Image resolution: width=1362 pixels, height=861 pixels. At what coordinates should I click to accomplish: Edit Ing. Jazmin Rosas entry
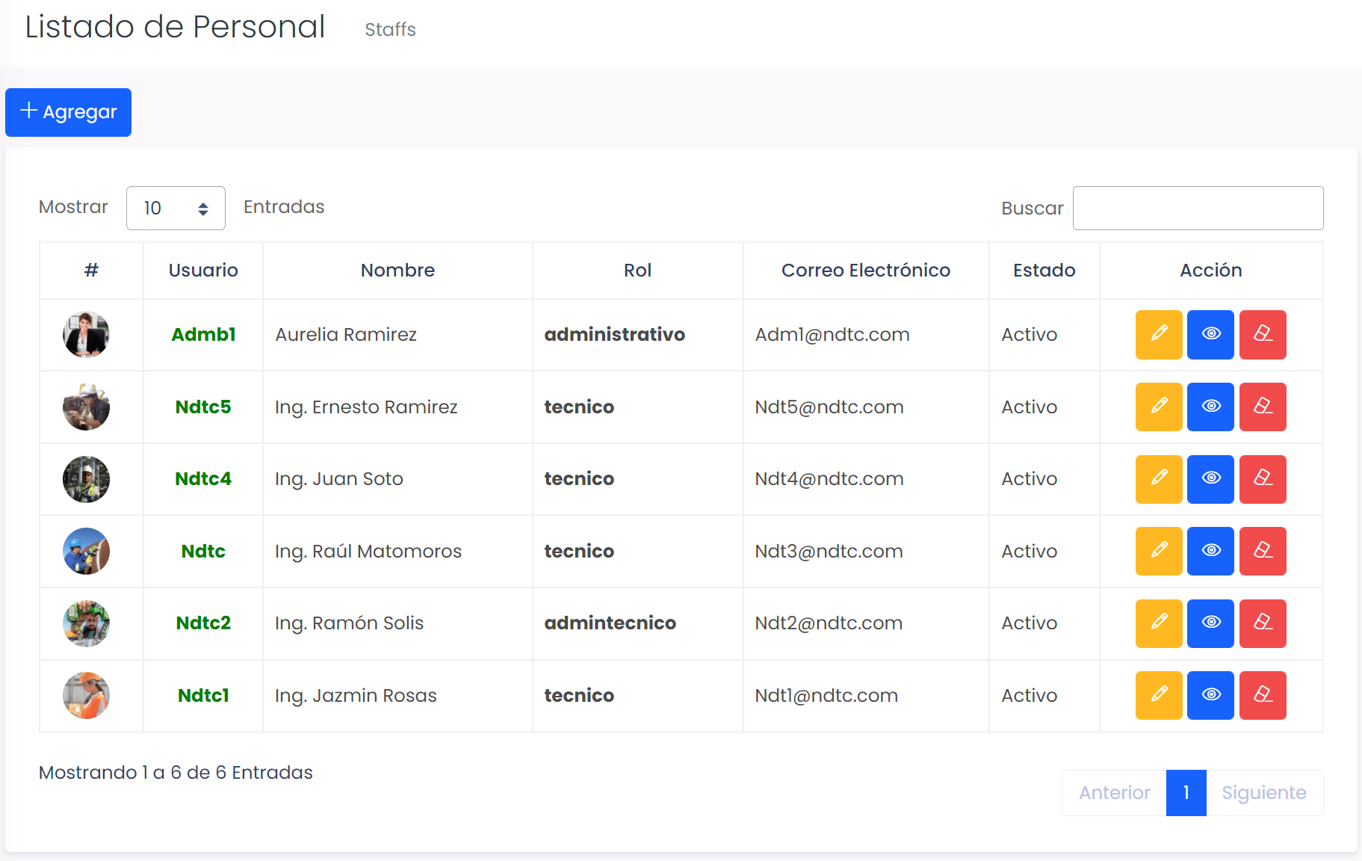1158,695
